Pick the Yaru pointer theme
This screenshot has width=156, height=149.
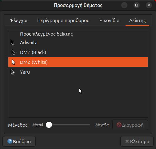coord(78,72)
